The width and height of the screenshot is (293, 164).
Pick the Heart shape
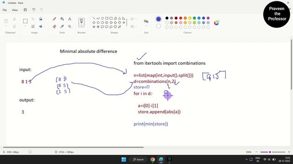[115, 27]
